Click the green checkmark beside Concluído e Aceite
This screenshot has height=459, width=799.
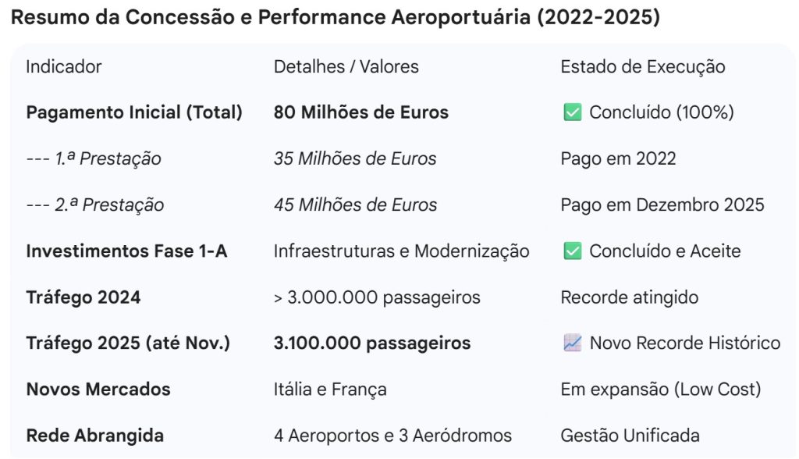pyautogui.click(x=572, y=251)
